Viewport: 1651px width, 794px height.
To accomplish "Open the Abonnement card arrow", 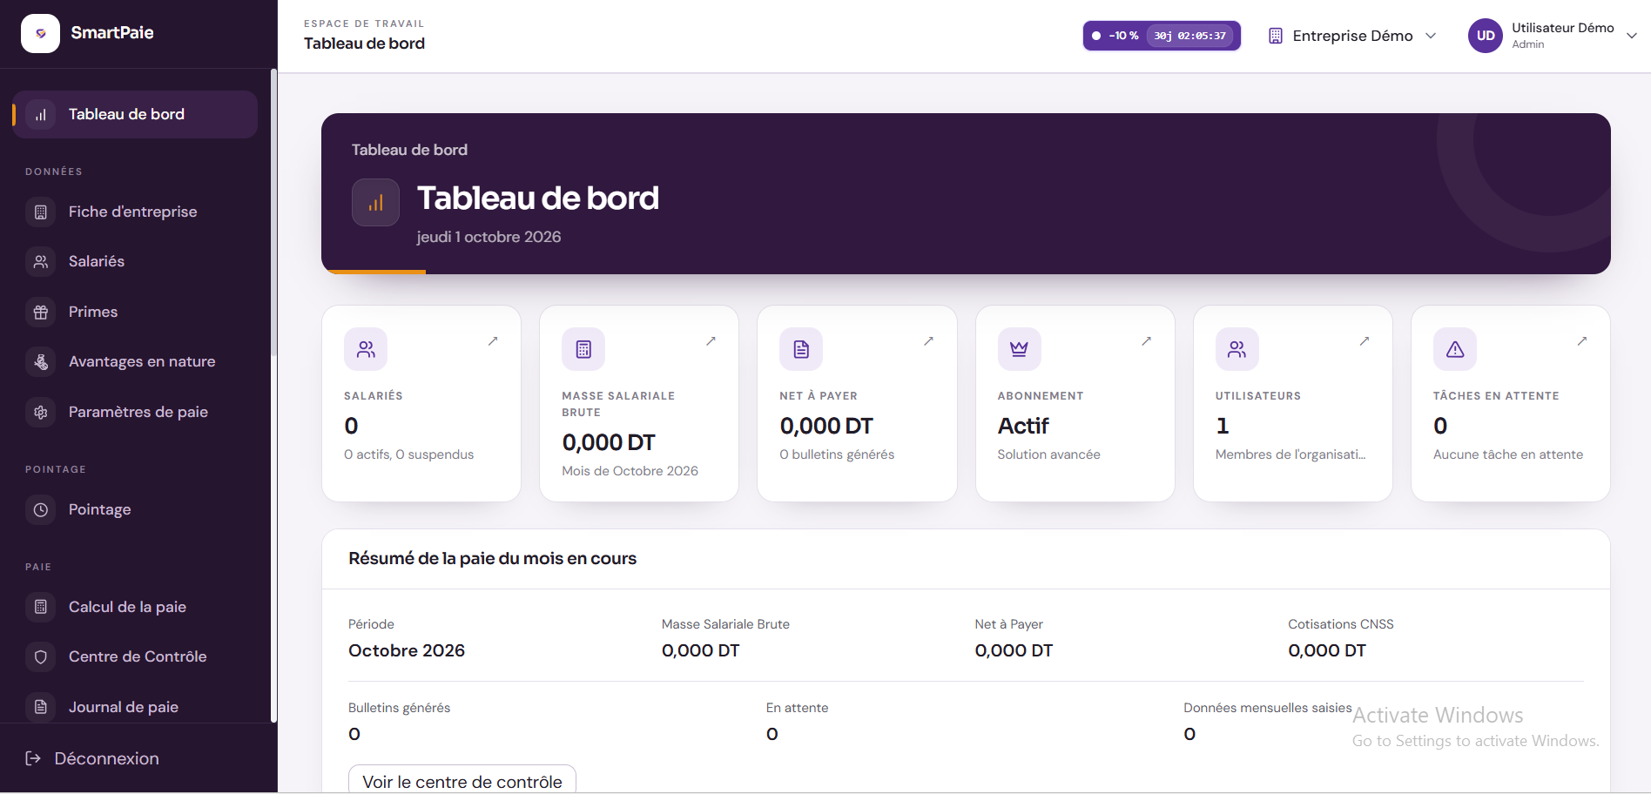I will click(1147, 341).
